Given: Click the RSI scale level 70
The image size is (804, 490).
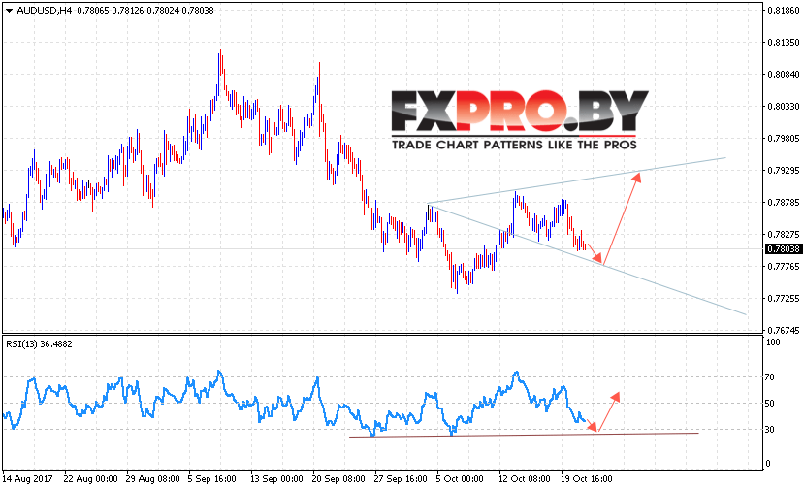Looking at the screenshot, I should tap(770, 377).
